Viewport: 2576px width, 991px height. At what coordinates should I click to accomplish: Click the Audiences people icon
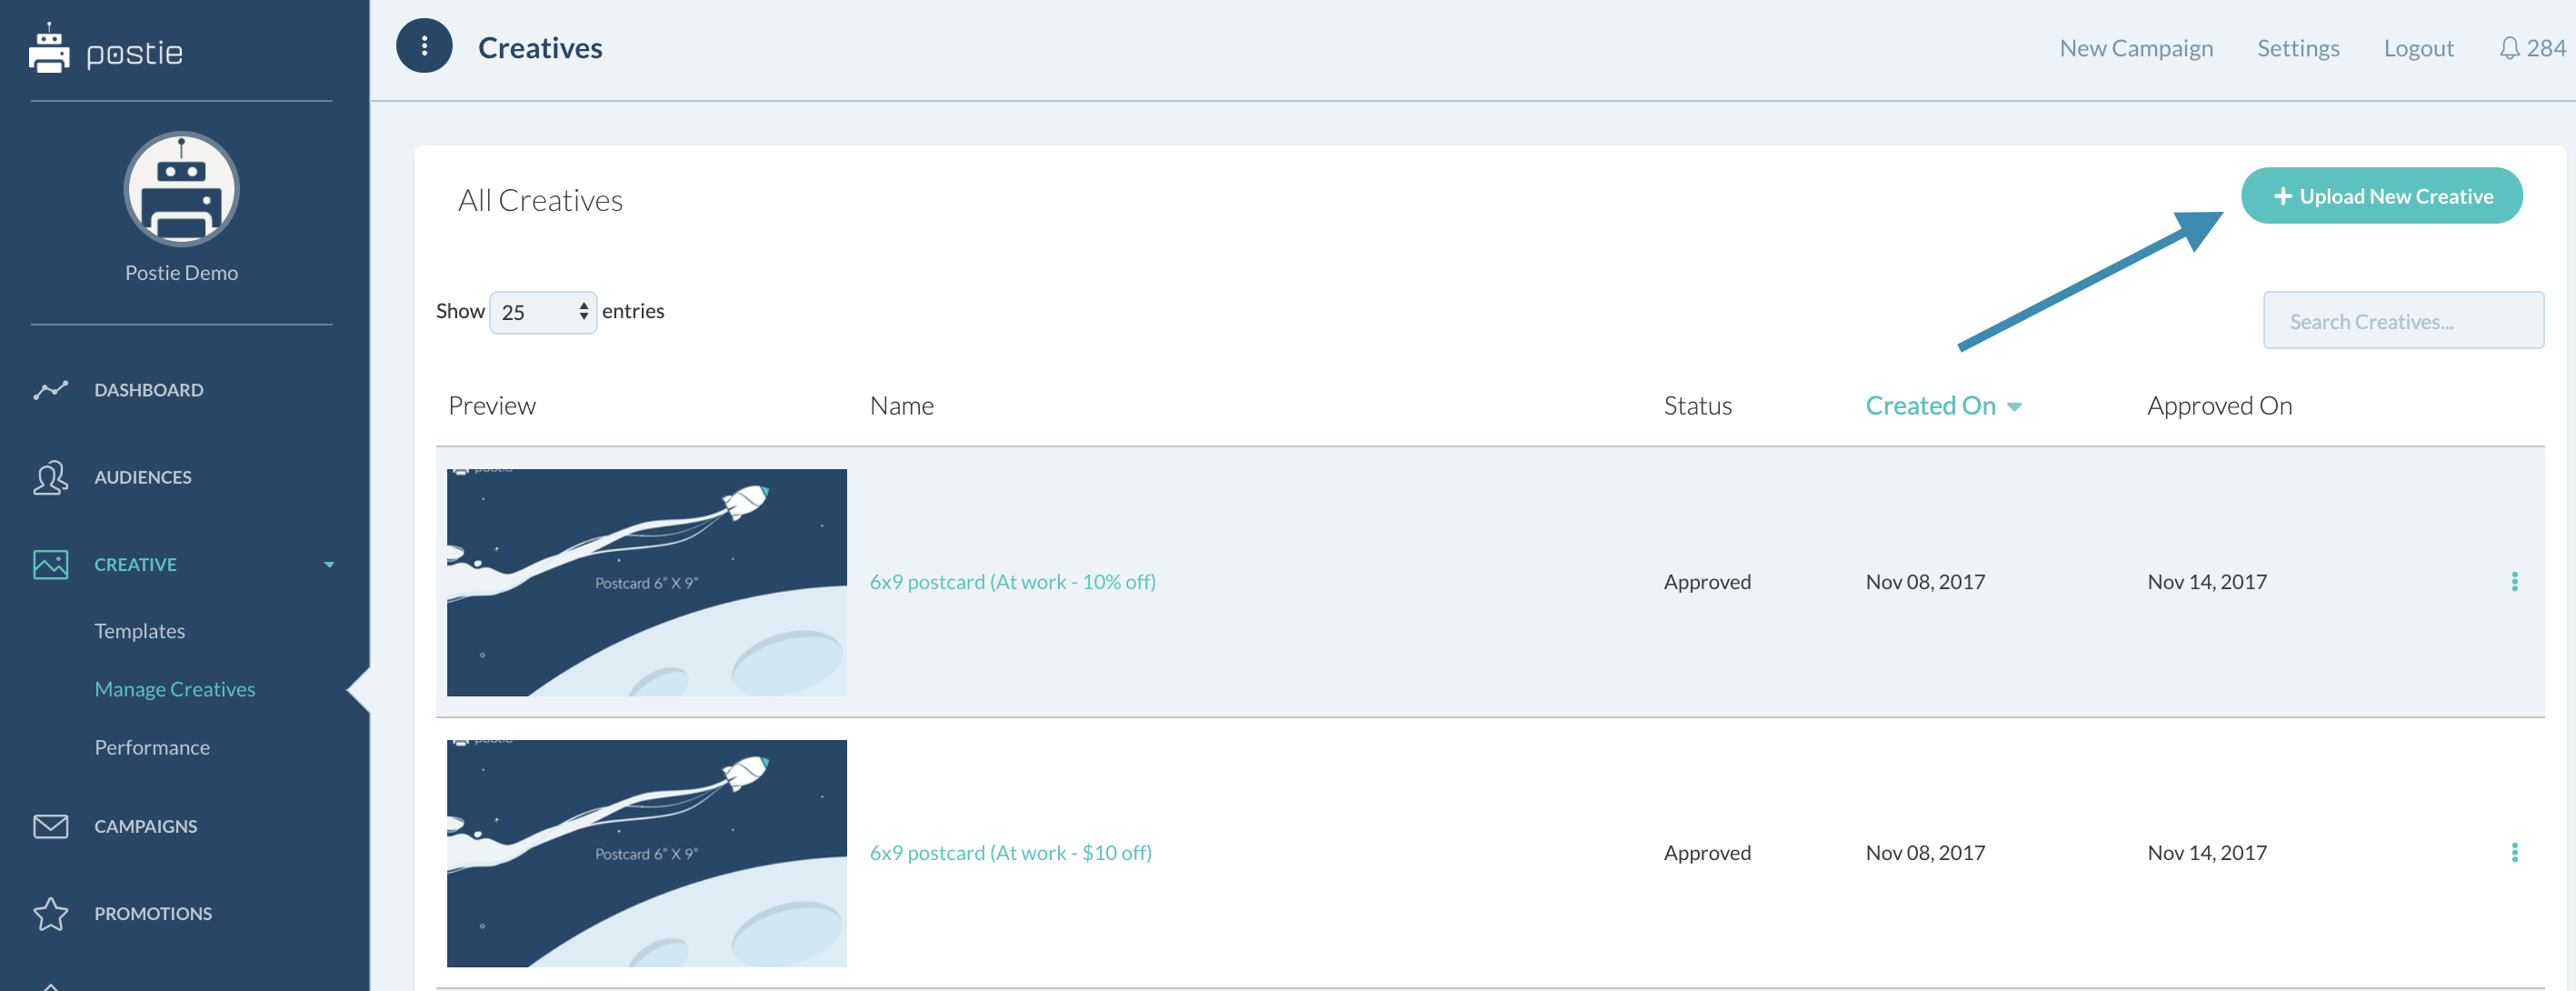[50, 478]
